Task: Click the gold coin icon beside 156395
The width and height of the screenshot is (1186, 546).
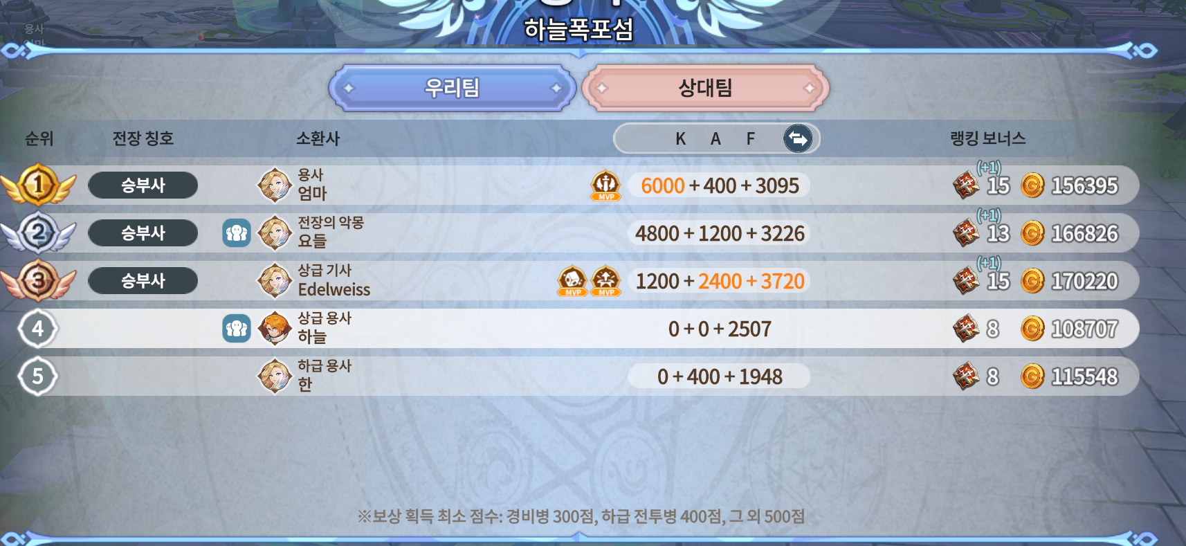Action: (1032, 185)
